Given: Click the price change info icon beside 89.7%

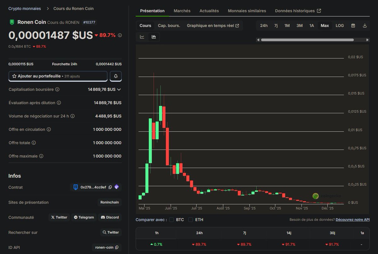Looking at the screenshot, I should coord(120,35).
